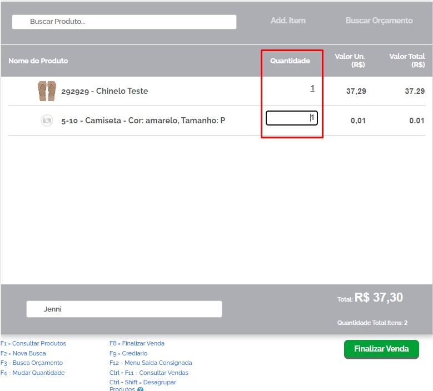The height and width of the screenshot is (391, 433).
Task: Click the Jenni customer name field
Action: [124, 309]
